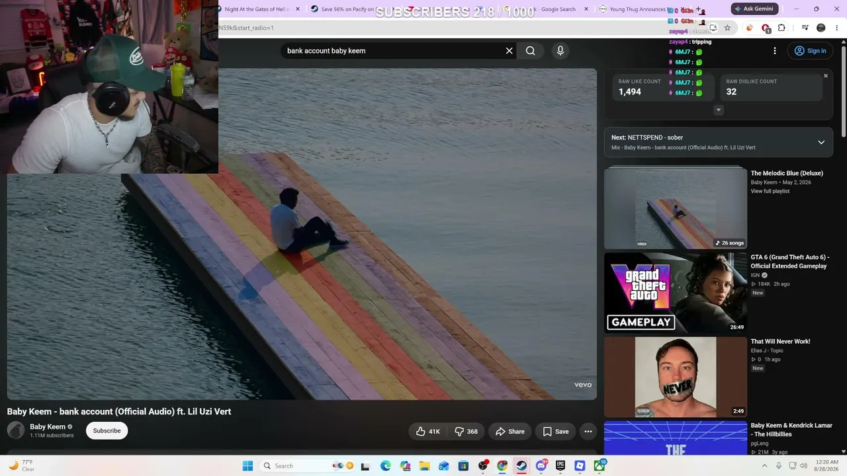This screenshot has width=847, height=476.
Task: Share the Baby Keem video
Action: point(510,431)
